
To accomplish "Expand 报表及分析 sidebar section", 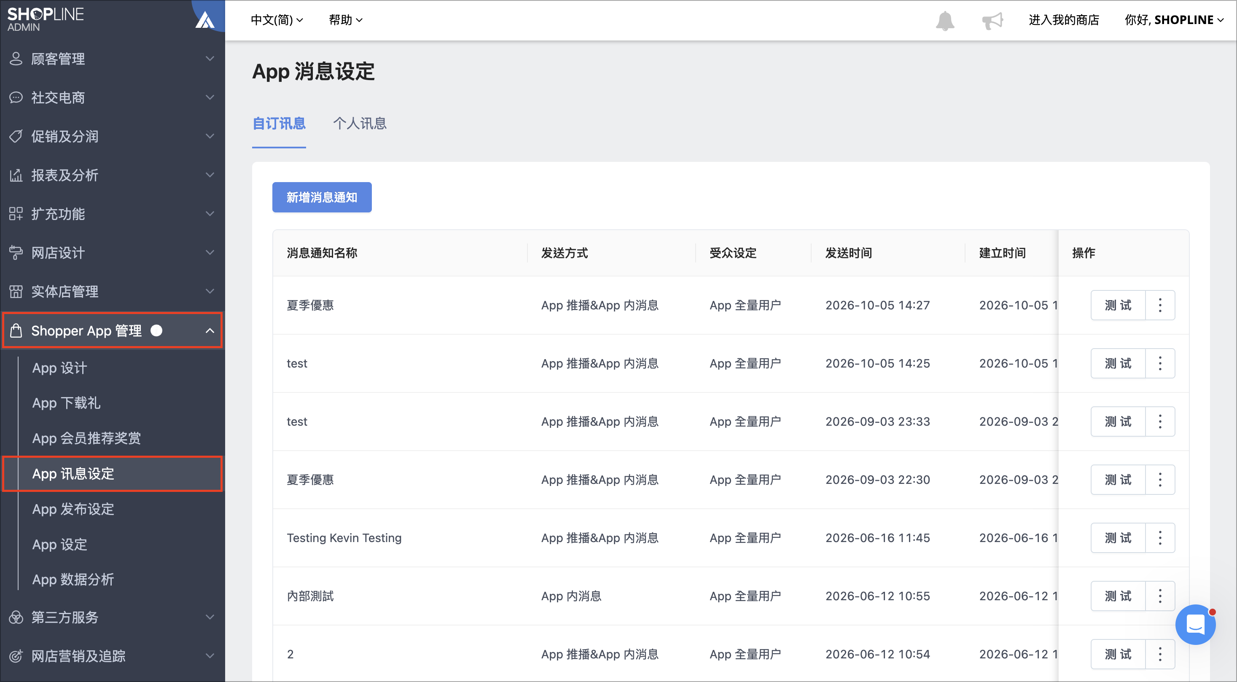I will (113, 175).
